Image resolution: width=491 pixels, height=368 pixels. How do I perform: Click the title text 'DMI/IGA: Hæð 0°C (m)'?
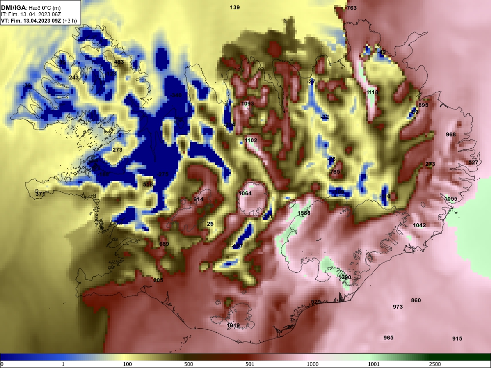coord(30,8)
